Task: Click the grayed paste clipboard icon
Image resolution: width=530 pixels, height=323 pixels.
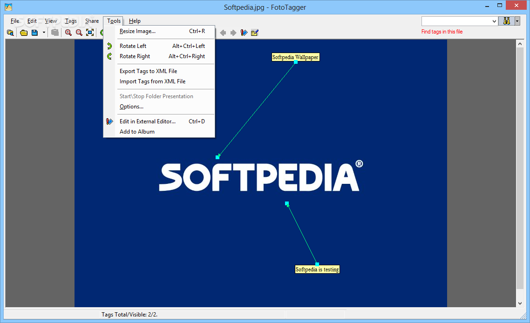Action: [x=55, y=33]
